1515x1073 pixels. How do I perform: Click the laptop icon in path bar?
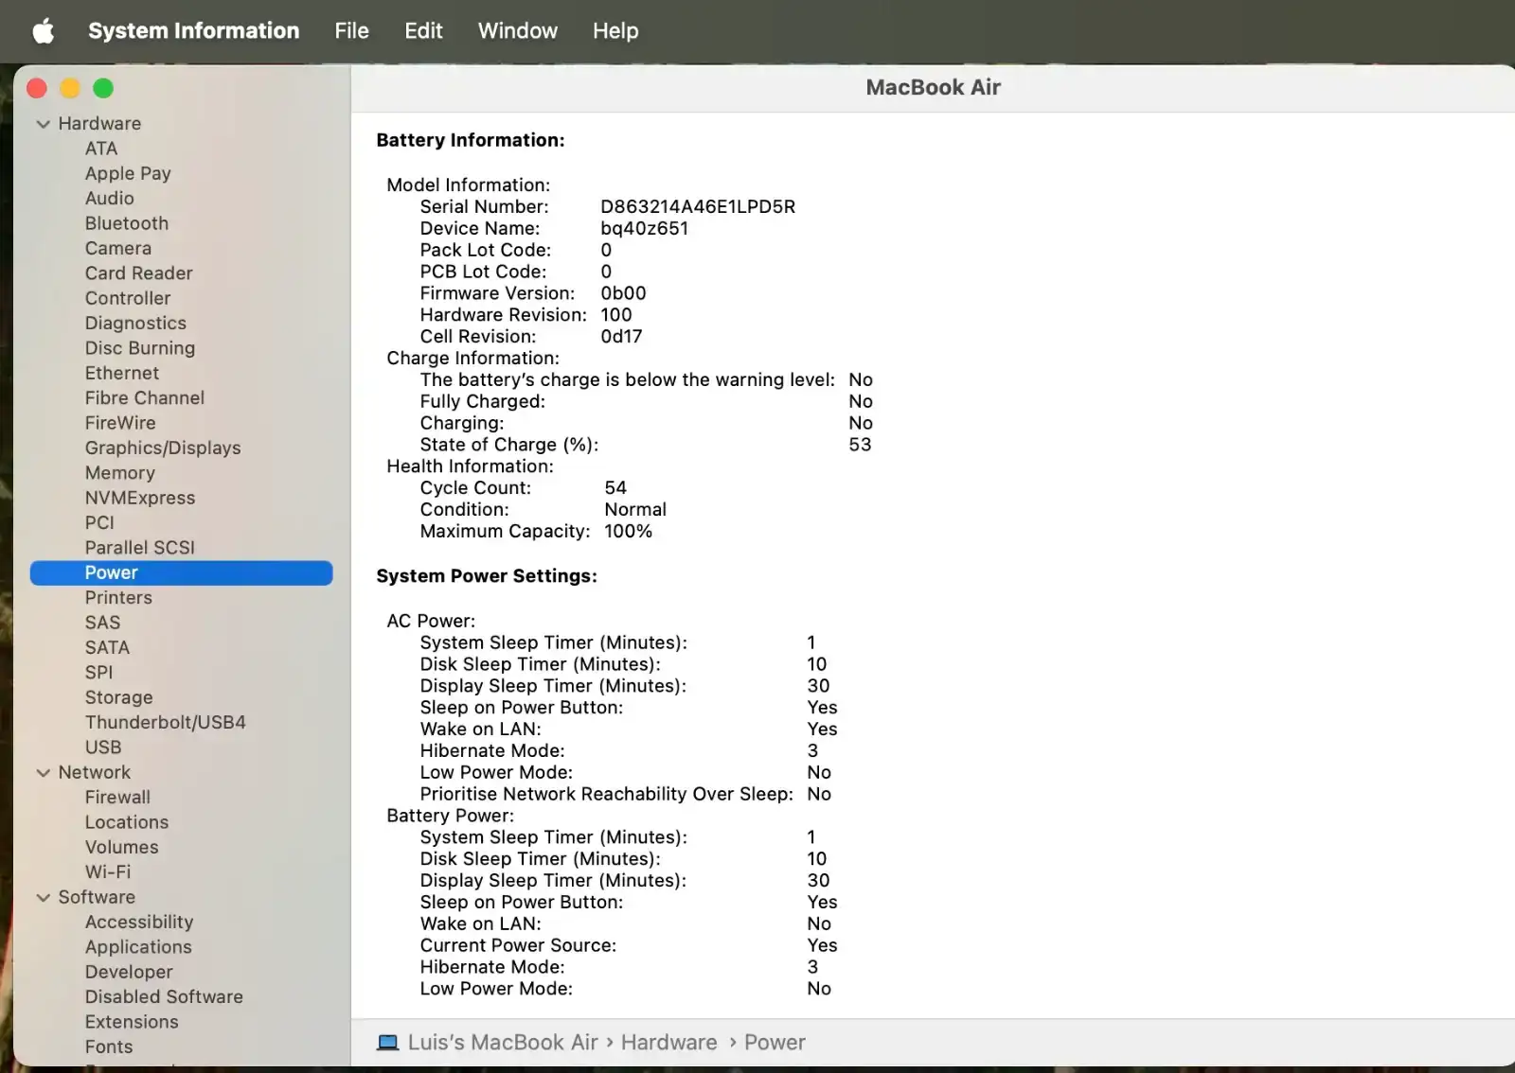[387, 1043]
